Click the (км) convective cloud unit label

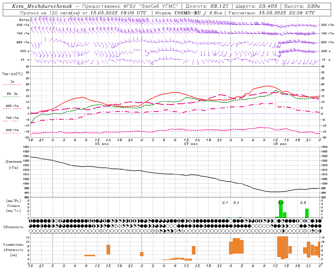point(13,255)
